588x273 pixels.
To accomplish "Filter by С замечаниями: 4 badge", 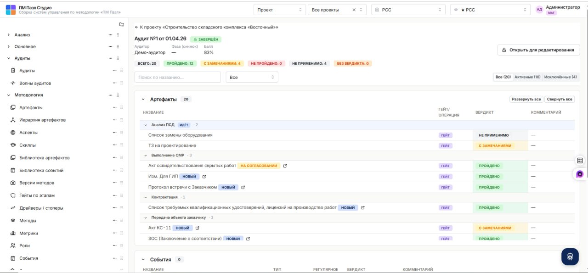I will point(222,63).
